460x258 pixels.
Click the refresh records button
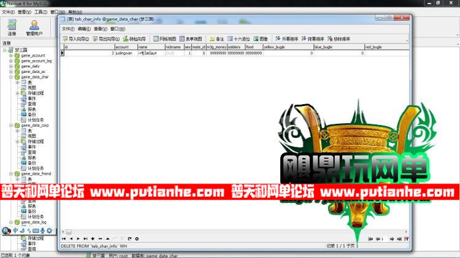(129, 238)
